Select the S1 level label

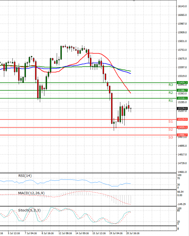(170, 121)
